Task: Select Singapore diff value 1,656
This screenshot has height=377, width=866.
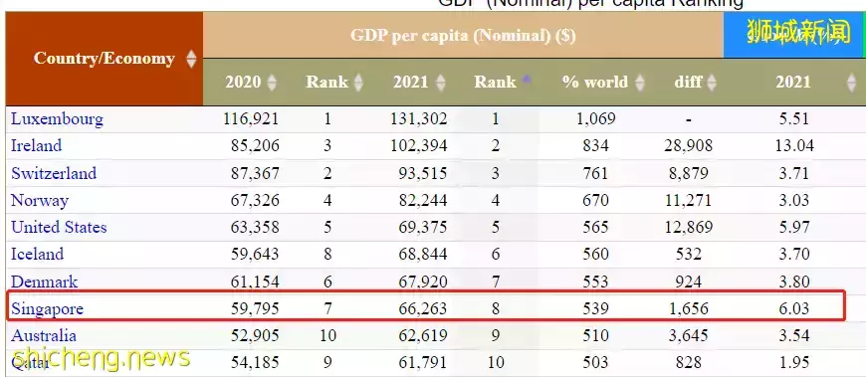Action: click(x=688, y=308)
